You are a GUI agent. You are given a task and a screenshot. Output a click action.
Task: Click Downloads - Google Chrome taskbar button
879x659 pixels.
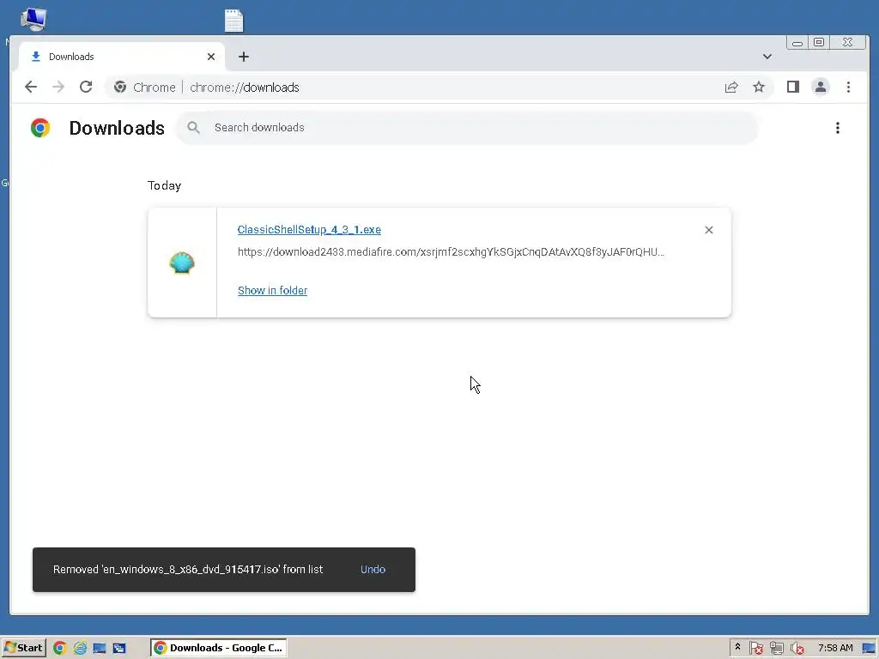pos(219,648)
